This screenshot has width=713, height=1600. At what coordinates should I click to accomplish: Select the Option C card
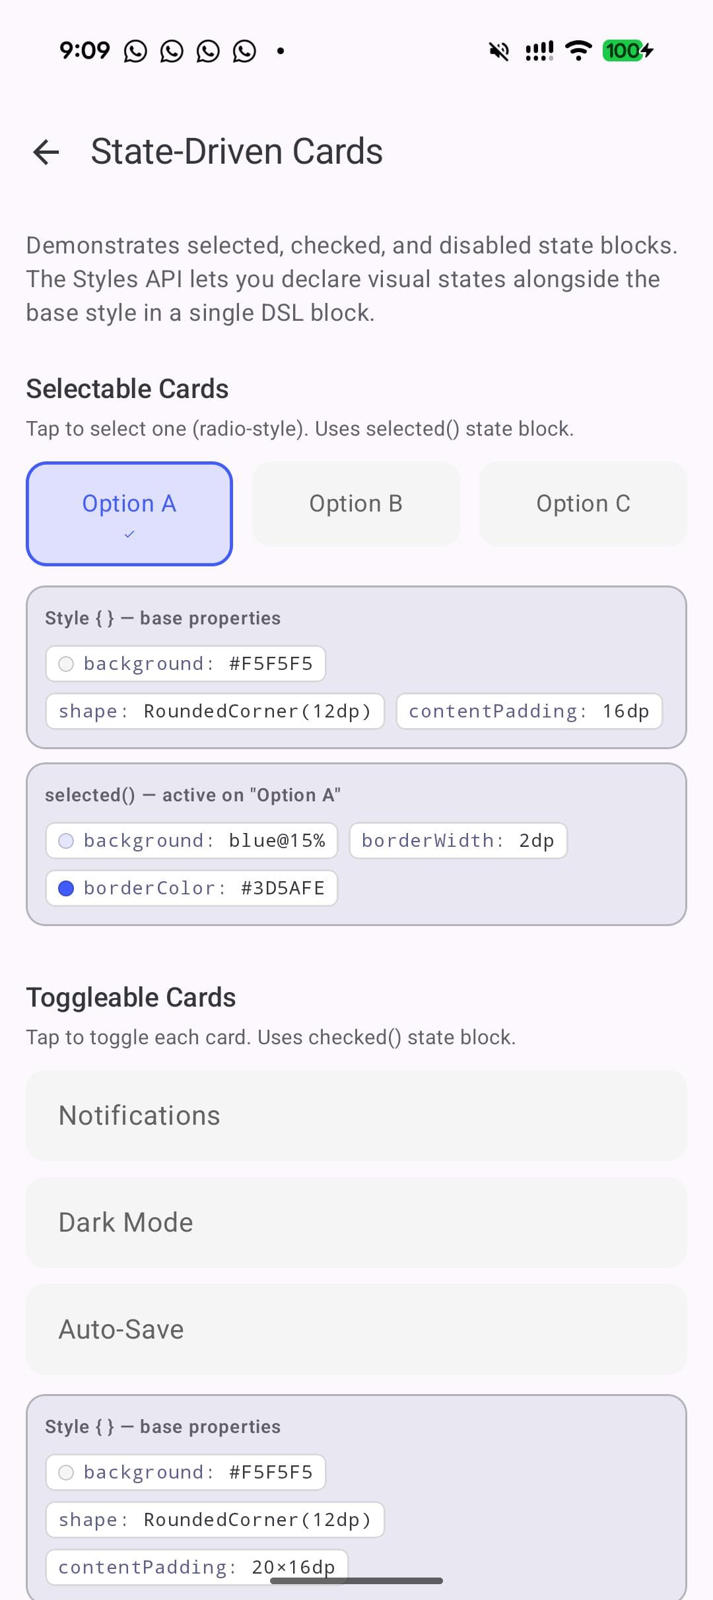click(583, 504)
